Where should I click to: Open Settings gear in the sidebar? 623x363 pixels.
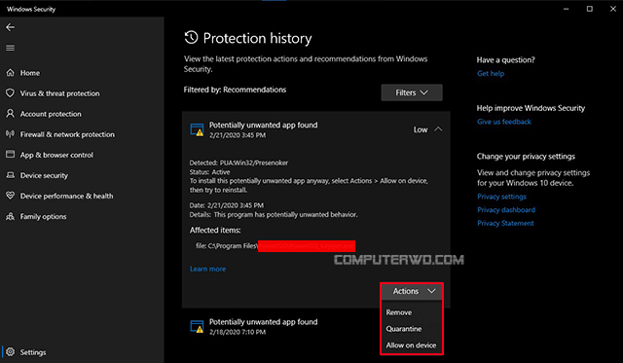pyautogui.click(x=10, y=352)
